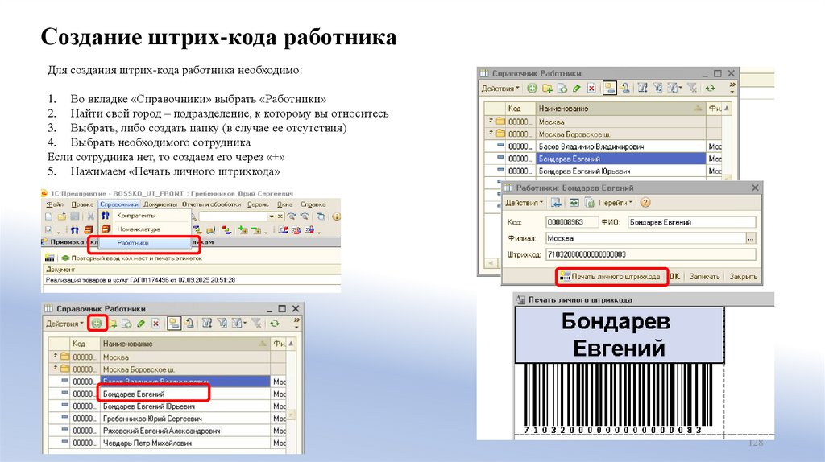825x462 pixels.
Task: Click the Help question mark icon in the employee form
Action: pyautogui.click(x=645, y=202)
